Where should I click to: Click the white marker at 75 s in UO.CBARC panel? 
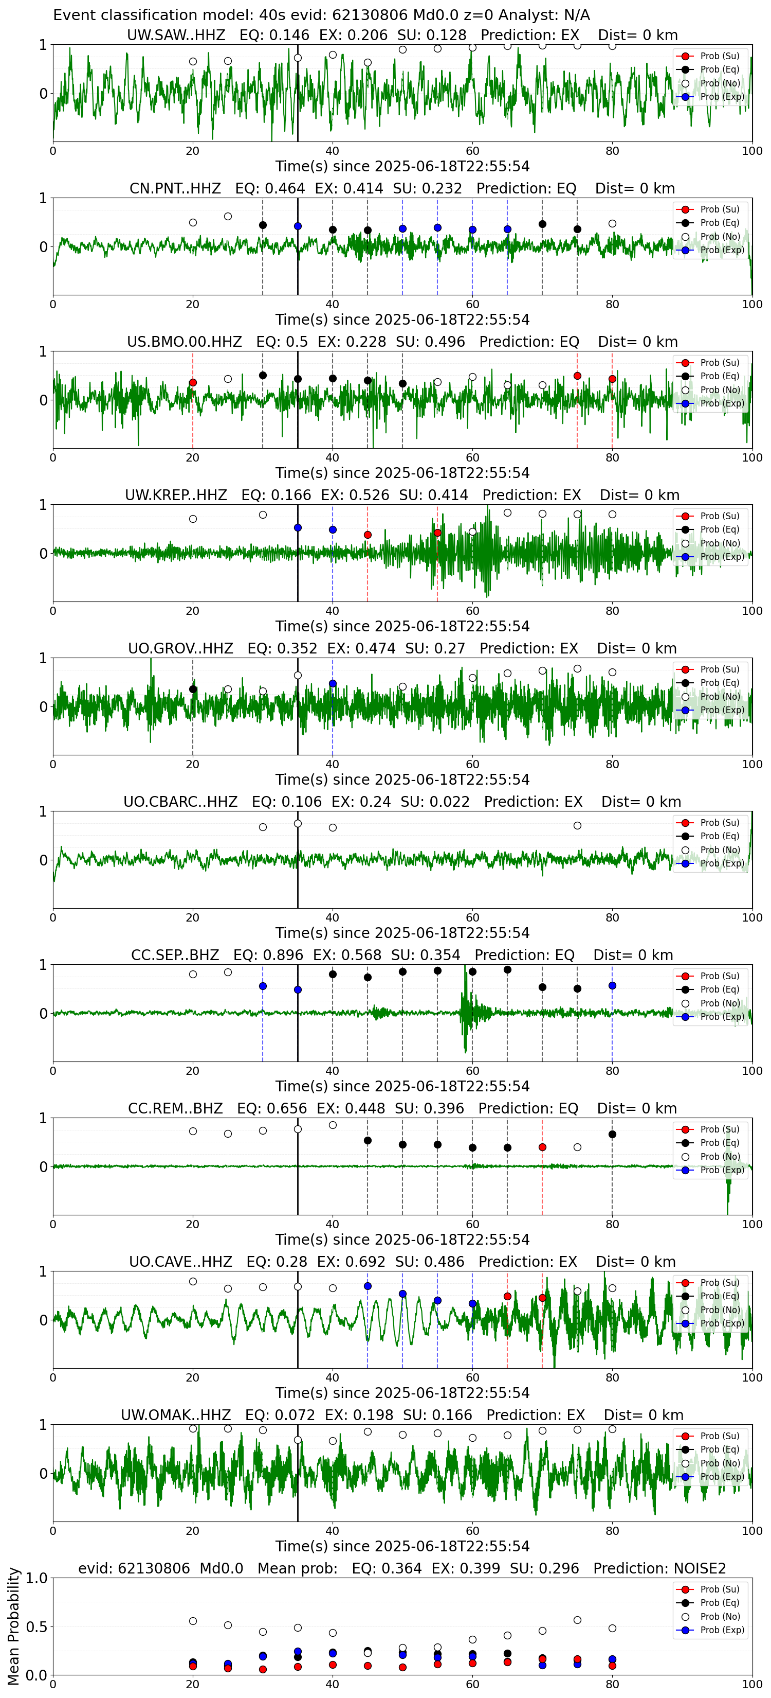point(577,825)
